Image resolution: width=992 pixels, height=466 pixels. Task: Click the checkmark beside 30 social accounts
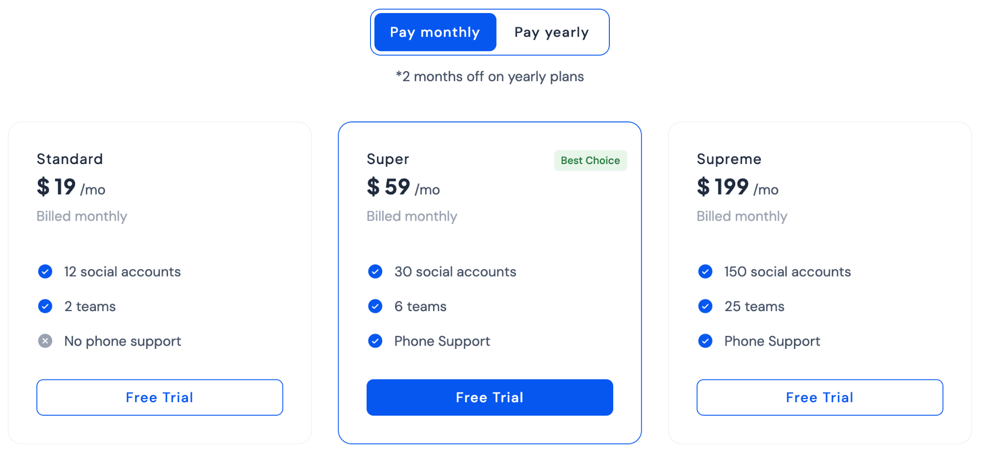(375, 271)
